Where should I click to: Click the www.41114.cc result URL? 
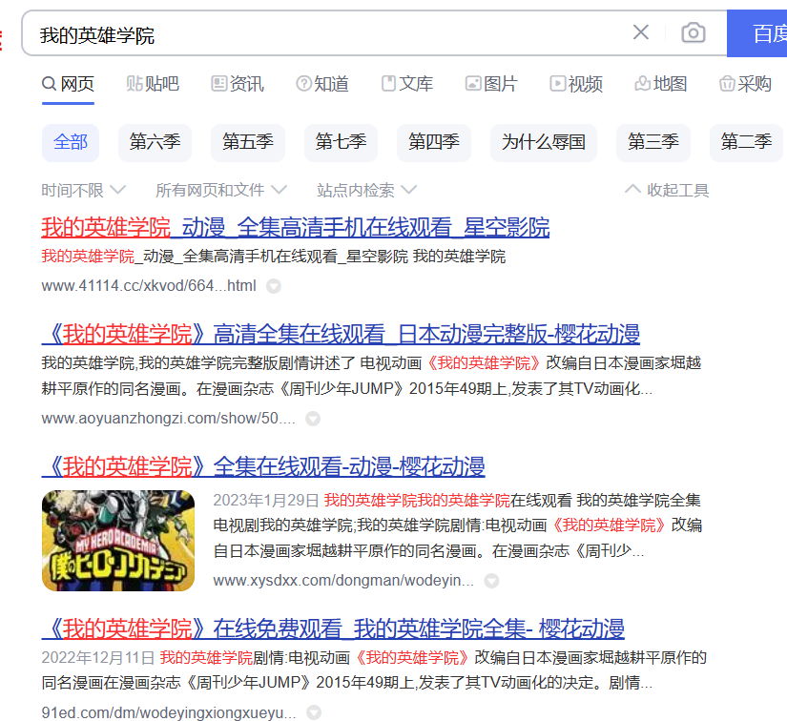click(x=149, y=286)
